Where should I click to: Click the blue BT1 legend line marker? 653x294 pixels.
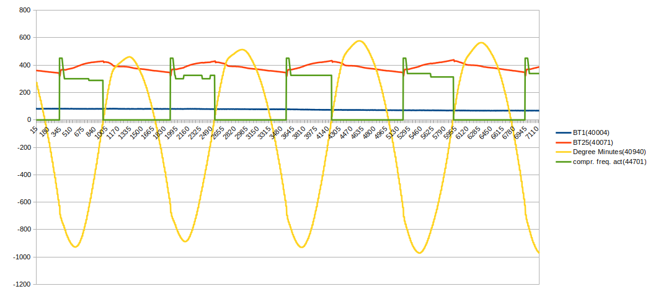click(562, 133)
